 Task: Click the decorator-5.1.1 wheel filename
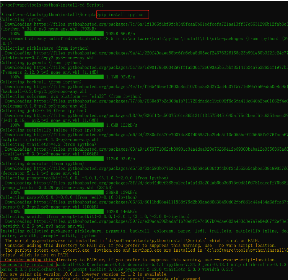(40, 173)
